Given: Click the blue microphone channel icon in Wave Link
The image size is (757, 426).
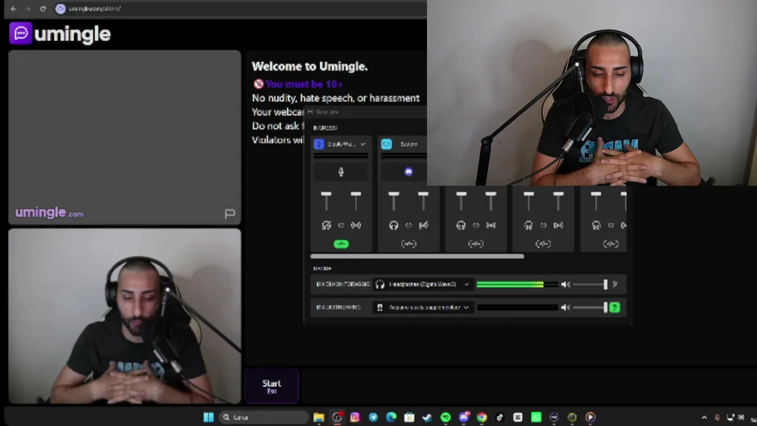Looking at the screenshot, I should pos(319,144).
